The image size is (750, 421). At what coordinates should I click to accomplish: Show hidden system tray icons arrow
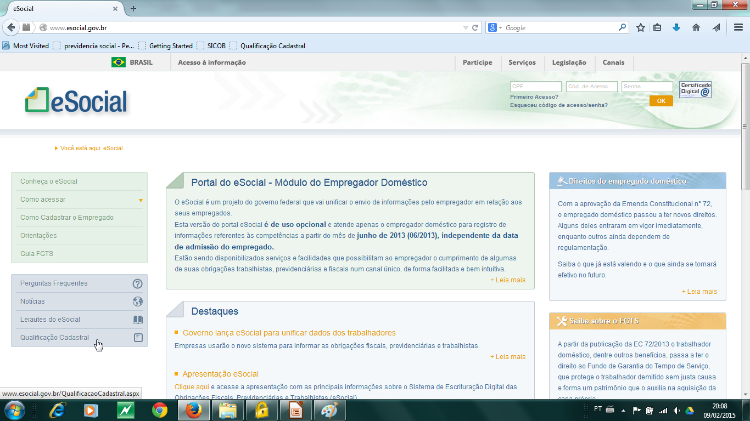coord(623,410)
